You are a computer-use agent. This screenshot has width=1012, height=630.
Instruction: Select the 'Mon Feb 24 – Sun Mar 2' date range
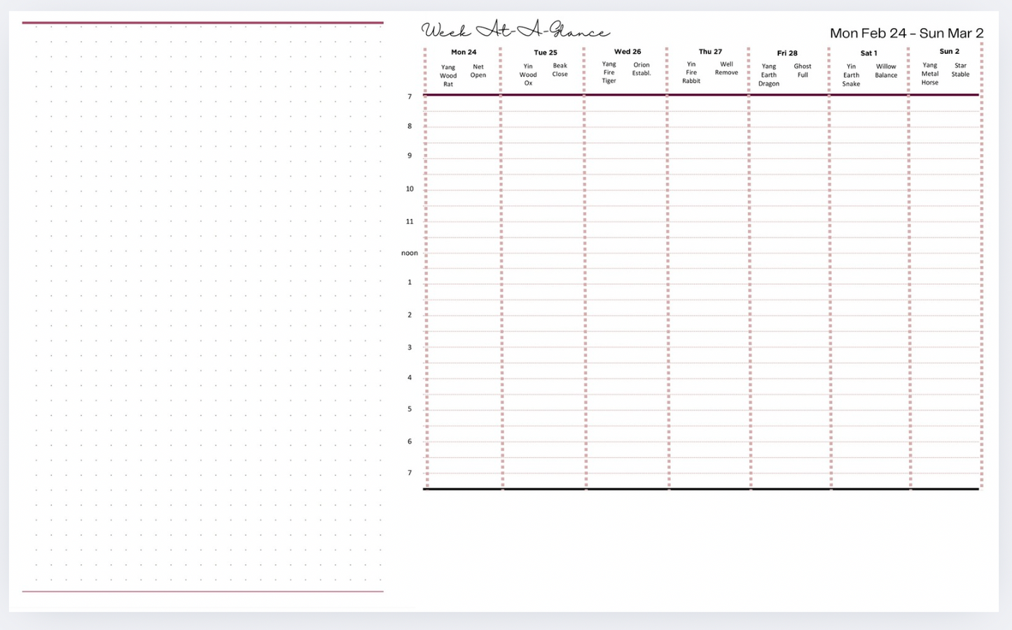coord(906,33)
